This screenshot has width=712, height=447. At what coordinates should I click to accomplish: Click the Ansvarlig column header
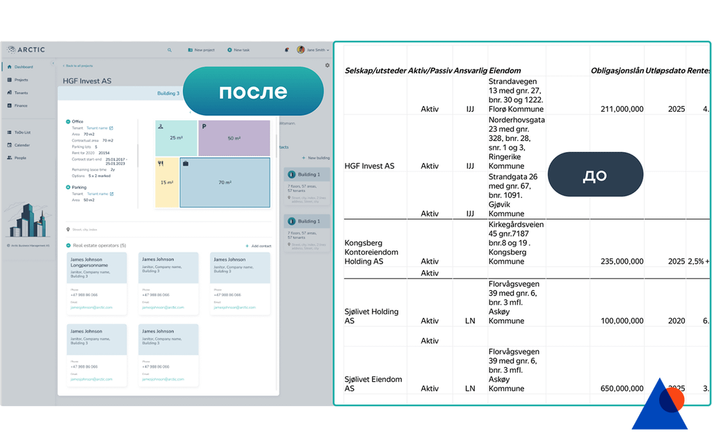471,71
